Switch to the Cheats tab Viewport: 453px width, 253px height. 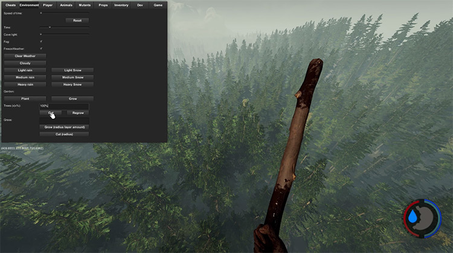coord(10,5)
